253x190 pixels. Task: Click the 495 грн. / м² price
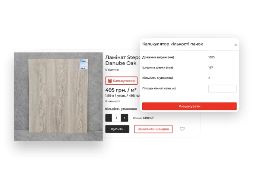tap(121, 90)
